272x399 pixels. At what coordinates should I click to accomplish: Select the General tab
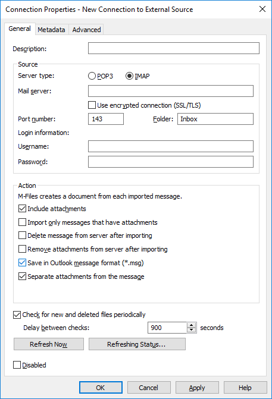(x=20, y=29)
